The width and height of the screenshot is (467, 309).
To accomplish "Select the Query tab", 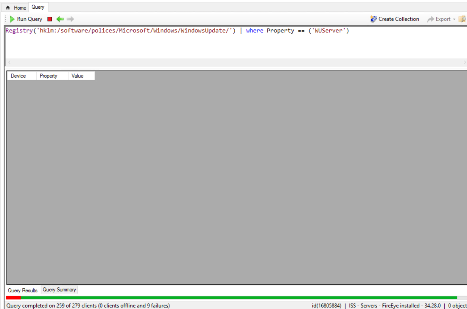I will pos(38,7).
